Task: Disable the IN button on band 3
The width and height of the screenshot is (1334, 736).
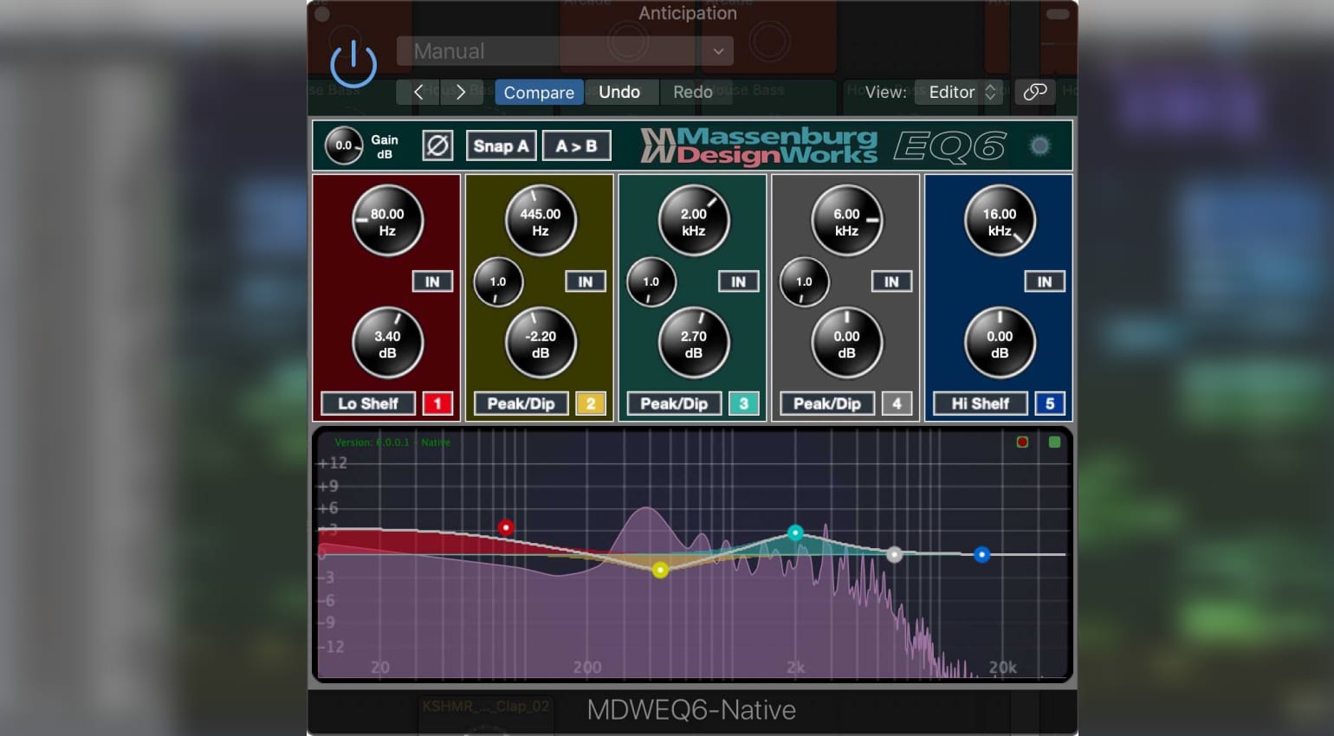Action: pyautogui.click(x=738, y=281)
